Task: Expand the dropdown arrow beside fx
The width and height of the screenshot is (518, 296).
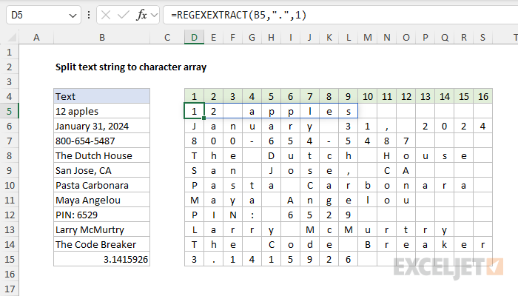Action: coord(154,16)
